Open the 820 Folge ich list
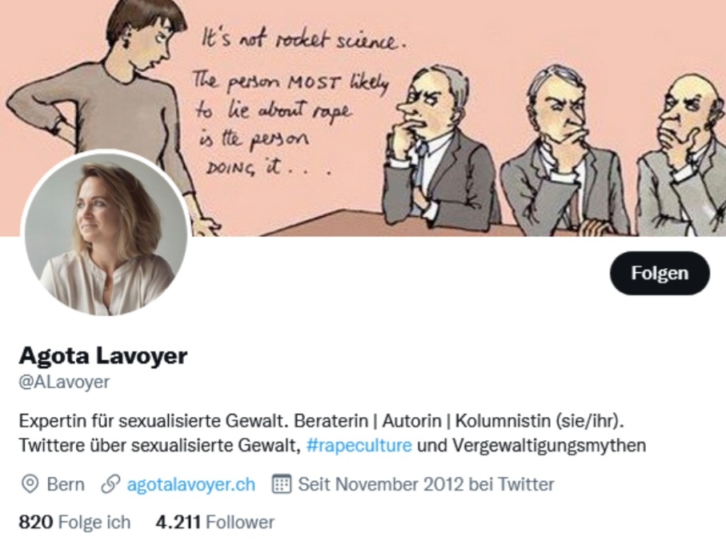This screenshot has height=545, width=726. (x=74, y=523)
